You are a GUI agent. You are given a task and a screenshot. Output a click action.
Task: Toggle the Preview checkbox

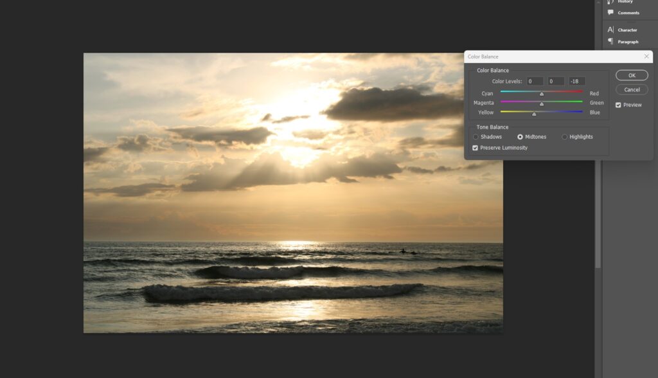pos(618,105)
